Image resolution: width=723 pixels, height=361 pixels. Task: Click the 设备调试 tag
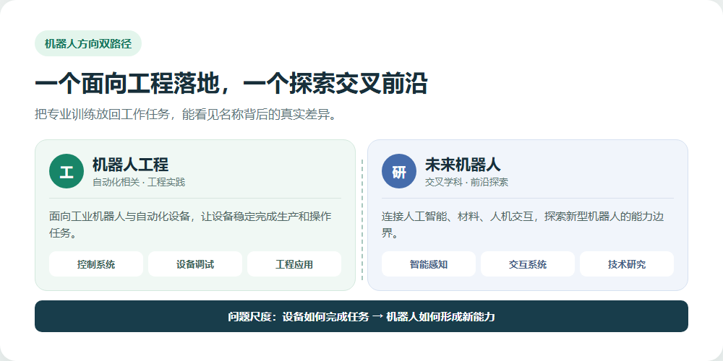coord(195,264)
